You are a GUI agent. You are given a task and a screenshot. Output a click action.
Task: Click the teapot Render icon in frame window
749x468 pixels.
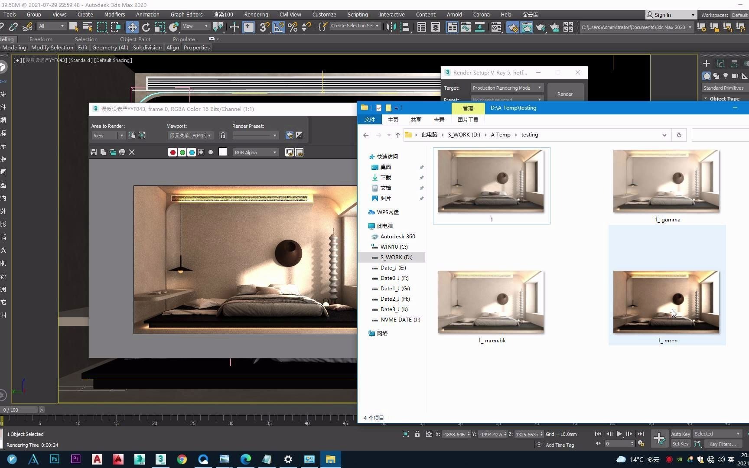(x=289, y=135)
